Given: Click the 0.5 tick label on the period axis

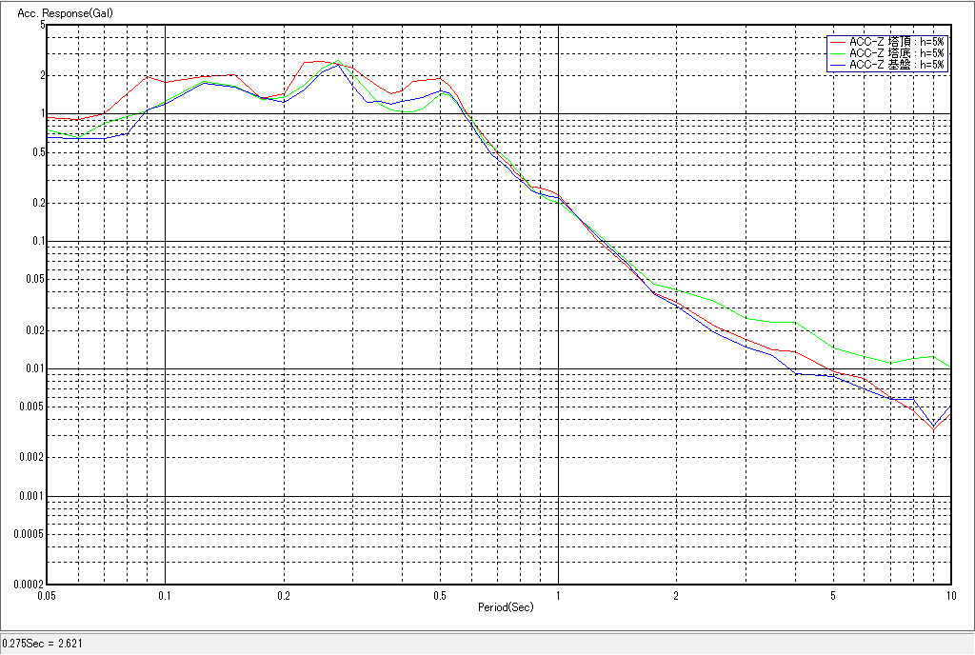Looking at the screenshot, I should coord(439,594).
